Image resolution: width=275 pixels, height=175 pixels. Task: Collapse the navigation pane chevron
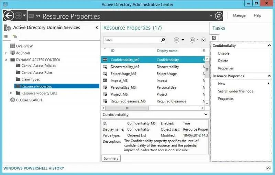[97, 28]
